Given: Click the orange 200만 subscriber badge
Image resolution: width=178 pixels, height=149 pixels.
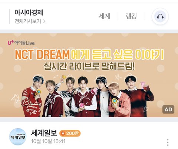Looking at the screenshot, I should 70,133.
